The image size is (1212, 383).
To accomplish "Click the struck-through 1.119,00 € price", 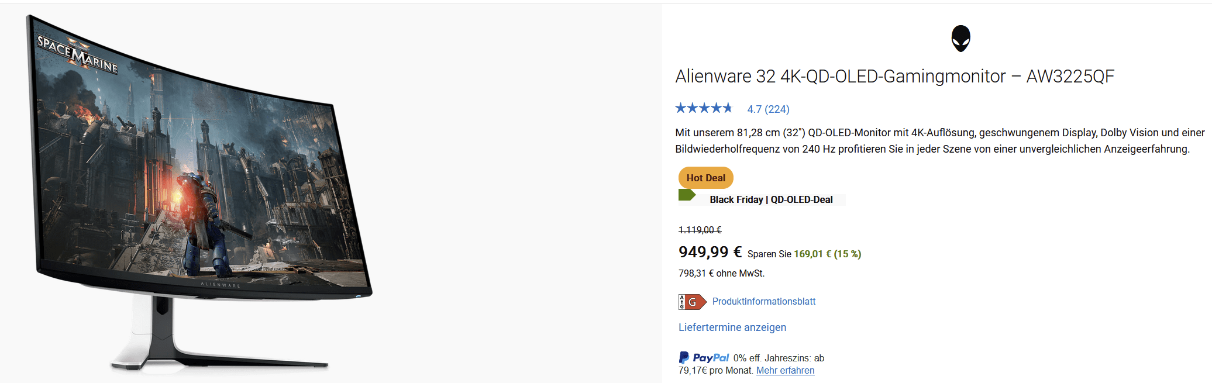I will coord(700,230).
